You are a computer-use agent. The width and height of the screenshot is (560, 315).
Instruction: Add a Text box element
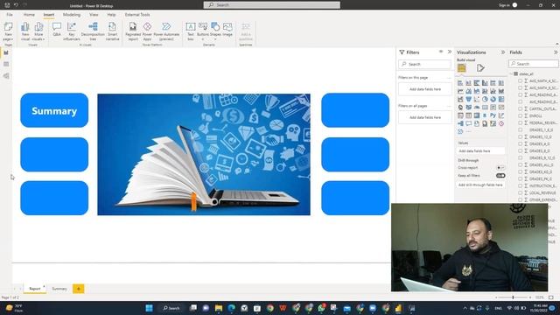point(191,31)
